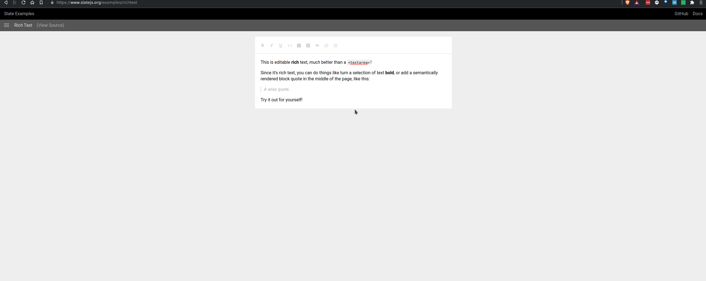The height and width of the screenshot is (281, 706).
Task: Toggle bold formatting in the editor toolbar
Action: [x=263, y=46]
